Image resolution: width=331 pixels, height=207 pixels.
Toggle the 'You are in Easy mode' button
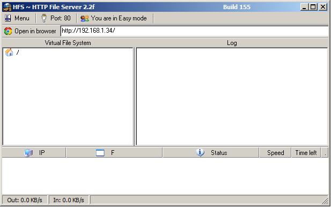(x=114, y=18)
